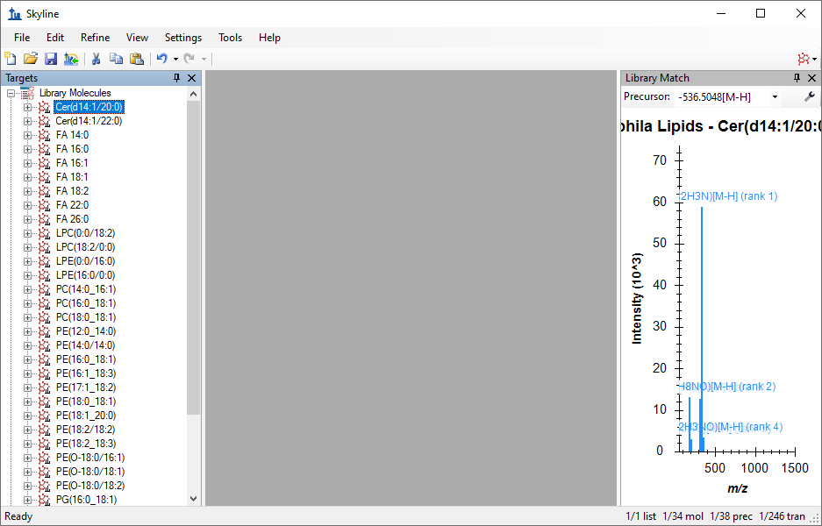Viewport: 822px width, 526px height.
Task: Select the LPE(0:0/16:0) molecule
Action: coord(85,261)
